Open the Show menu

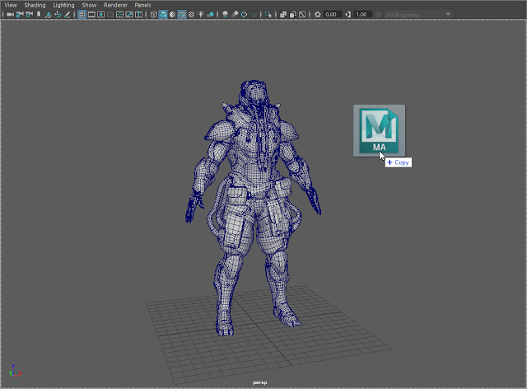click(x=89, y=5)
